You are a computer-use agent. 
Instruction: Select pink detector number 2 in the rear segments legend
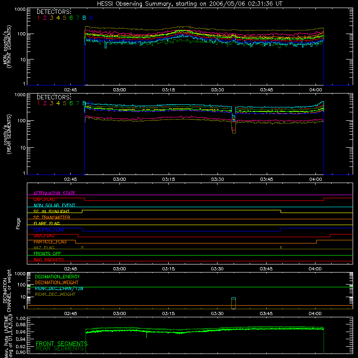[x=45, y=103]
